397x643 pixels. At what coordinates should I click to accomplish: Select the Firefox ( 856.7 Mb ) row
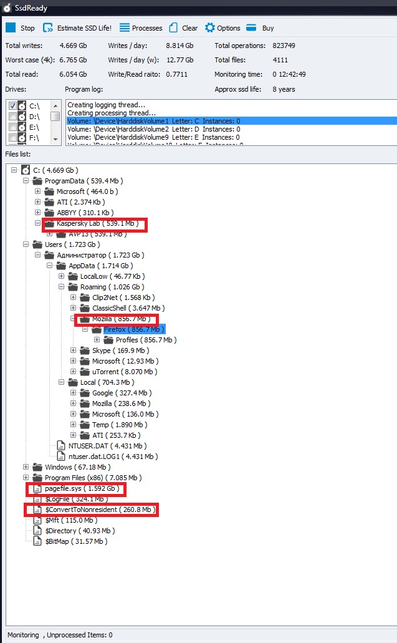133,329
